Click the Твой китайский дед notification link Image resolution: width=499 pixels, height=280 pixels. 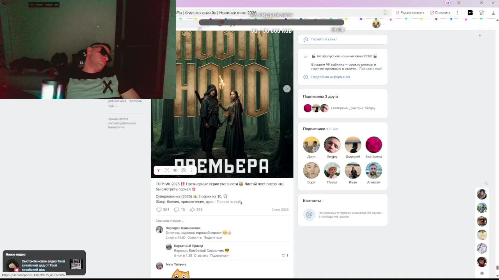[43, 265]
